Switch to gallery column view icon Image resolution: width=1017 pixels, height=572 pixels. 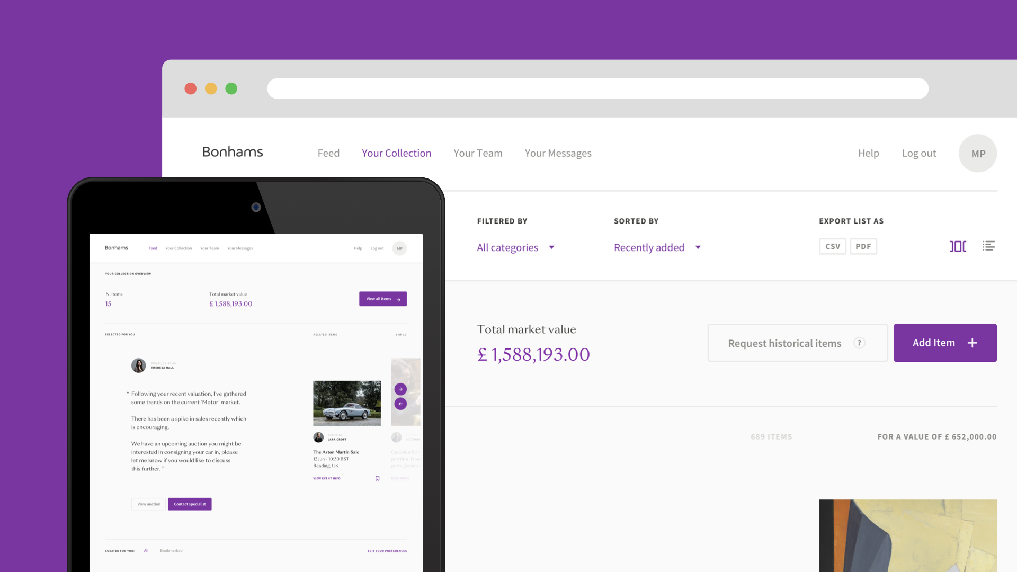click(x=958, y=246)
